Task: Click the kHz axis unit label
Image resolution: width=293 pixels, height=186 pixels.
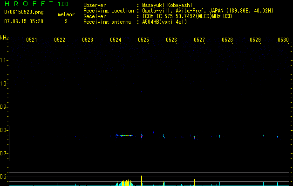Action: (4, 38)
